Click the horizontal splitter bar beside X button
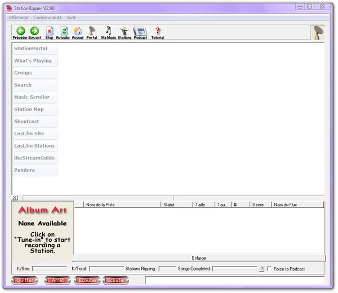Image resolution: width=338 pixels, height=293 pixels. point(174,198)
